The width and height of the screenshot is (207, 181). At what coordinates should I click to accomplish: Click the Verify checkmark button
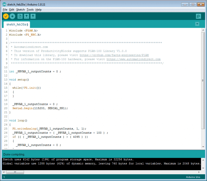(x=6, y=16)
